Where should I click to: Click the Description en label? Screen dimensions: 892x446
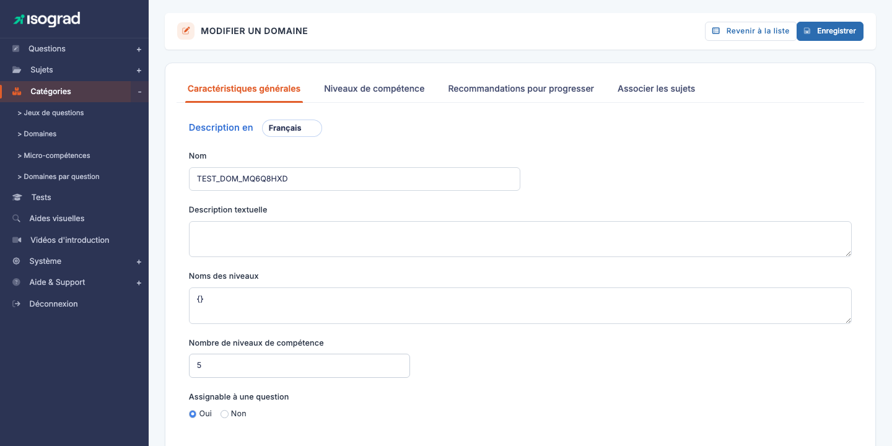click(x=221, y=128)
